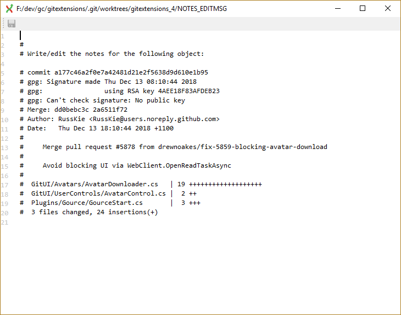
Task: Place the cursor on empty line 1
Action: tap(204, 36)
